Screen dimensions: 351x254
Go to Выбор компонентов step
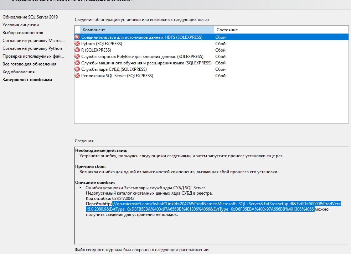pyautogui.click(x=22, y=33)
